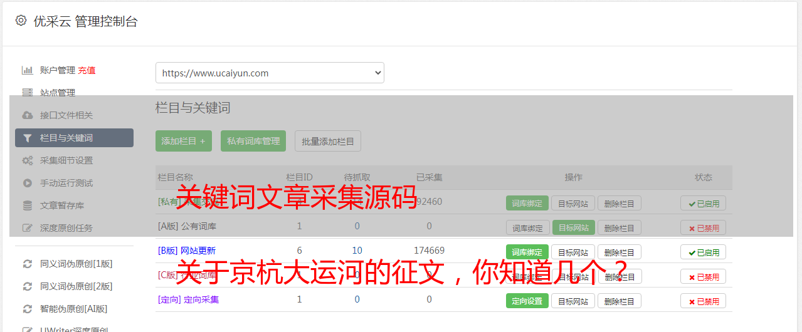802x332 pixels.
Task: Click the 操作 column header
Action: click(x=573, y=177)
